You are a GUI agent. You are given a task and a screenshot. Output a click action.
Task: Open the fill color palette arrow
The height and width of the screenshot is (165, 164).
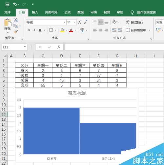click(x=67, y=30)
